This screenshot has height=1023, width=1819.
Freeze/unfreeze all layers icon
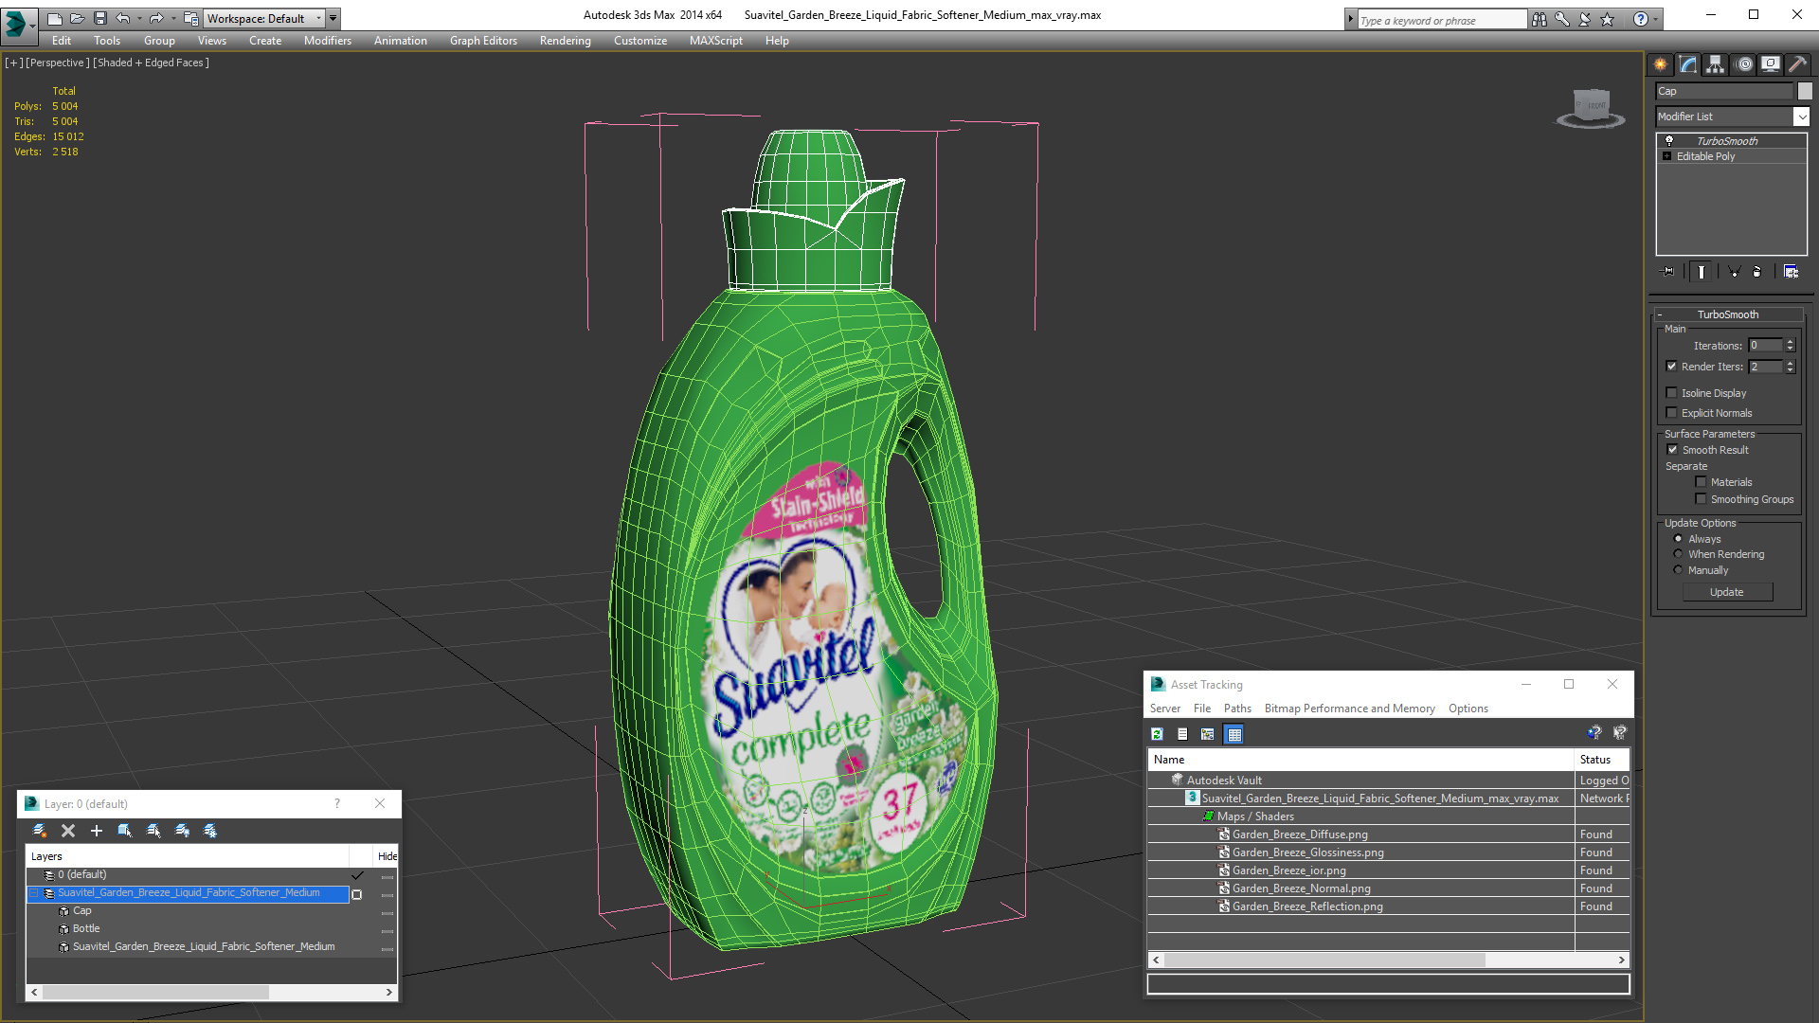(210, 831)
